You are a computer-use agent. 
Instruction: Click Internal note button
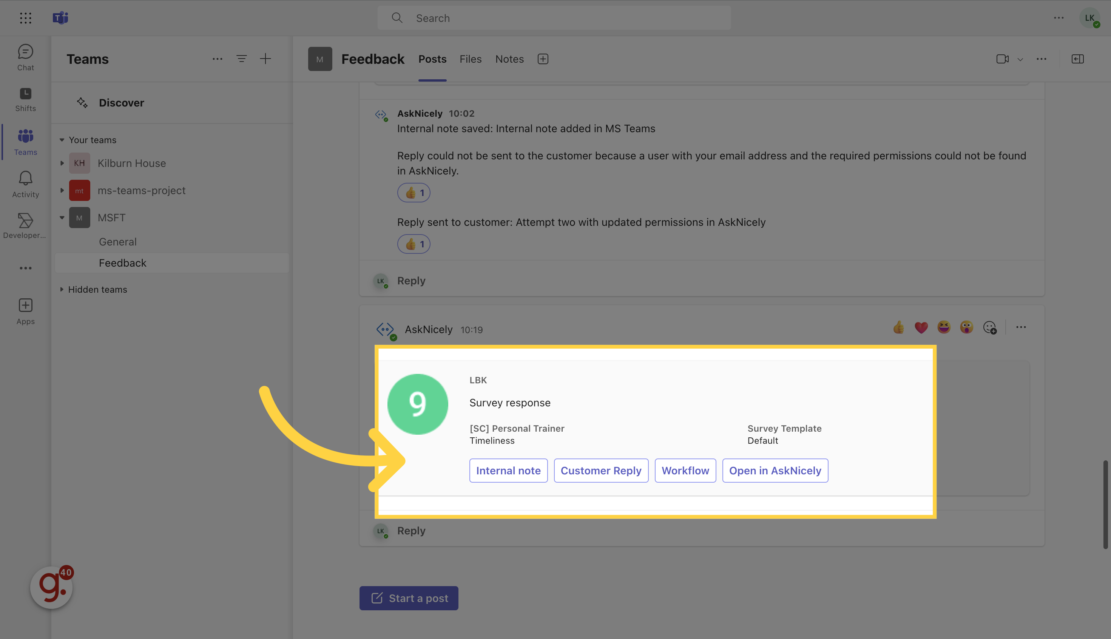509,471
